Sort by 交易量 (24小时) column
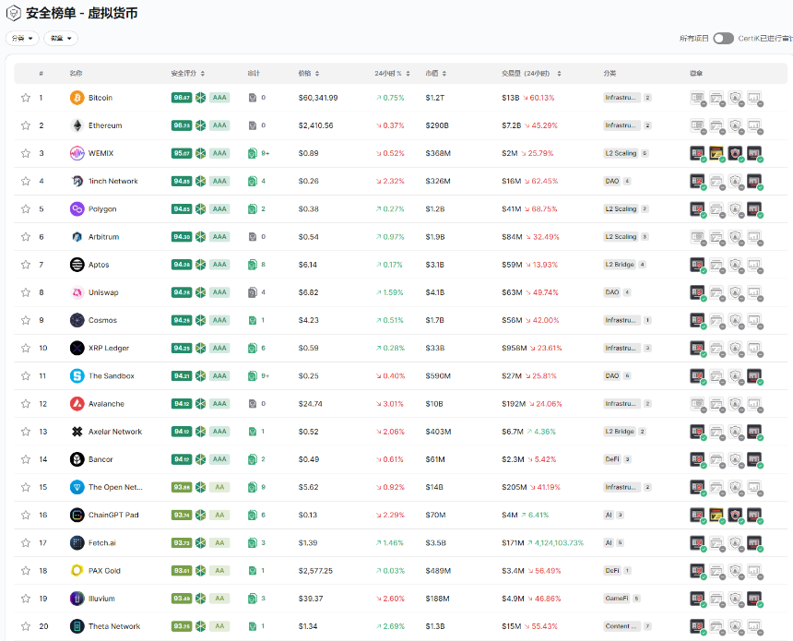The image size is (793, 641). point(559,74)
